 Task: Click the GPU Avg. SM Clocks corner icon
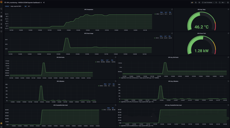point(228,57)
